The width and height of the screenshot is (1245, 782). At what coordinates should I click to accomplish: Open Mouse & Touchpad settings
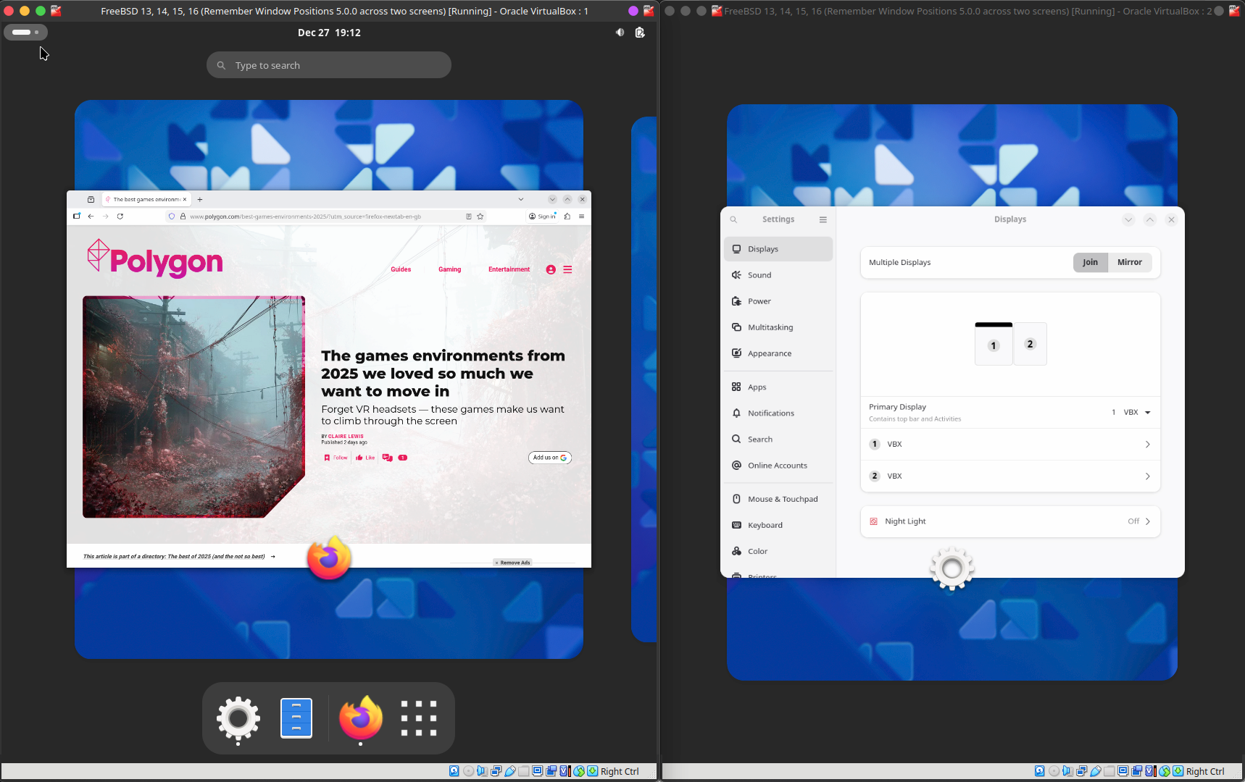tap(782, 499)
